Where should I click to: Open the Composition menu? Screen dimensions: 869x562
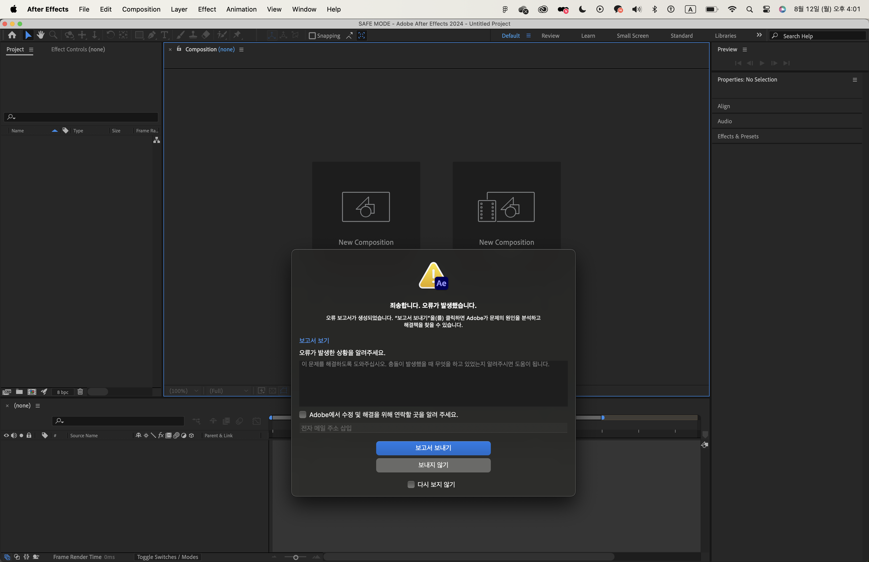pyautogui.click(x=142, y=9)
